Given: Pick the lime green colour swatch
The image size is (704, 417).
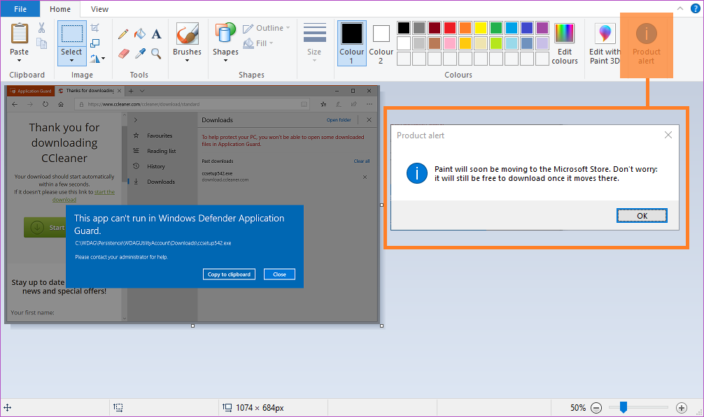Looking at the screenshot, I should (496, 43).
